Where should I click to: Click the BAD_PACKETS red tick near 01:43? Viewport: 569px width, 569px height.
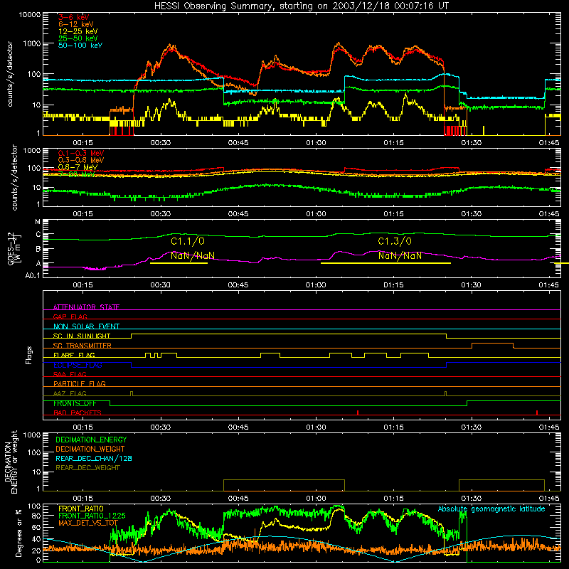pyautogui.click(x=537, y=413)
